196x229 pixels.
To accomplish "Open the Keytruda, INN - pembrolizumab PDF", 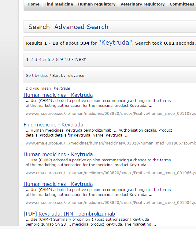I will pos(77,214).
